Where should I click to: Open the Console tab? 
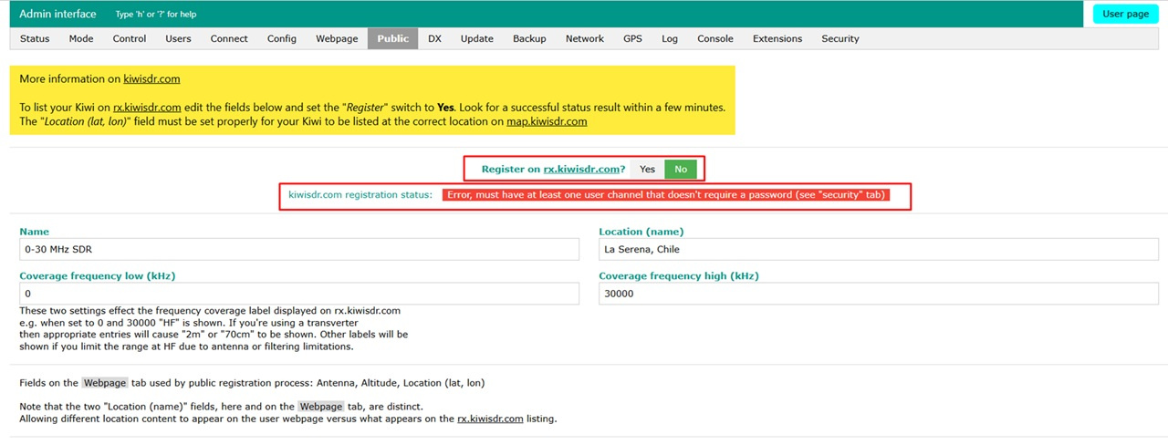[x=714, y=38]
